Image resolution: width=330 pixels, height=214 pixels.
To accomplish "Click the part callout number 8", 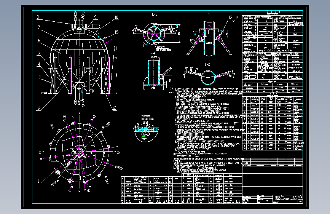I will tap(38, 17).
